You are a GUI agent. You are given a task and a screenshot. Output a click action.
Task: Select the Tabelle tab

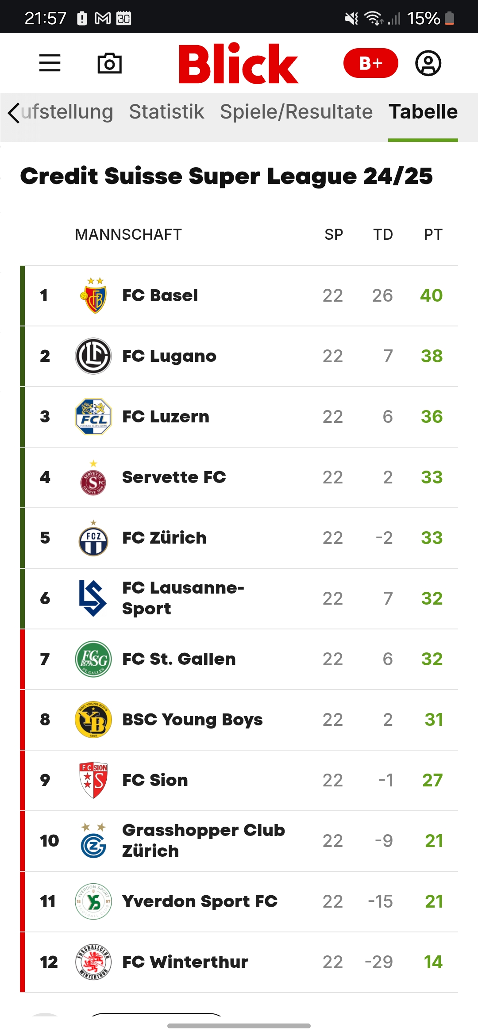click(x=423, y=111)
